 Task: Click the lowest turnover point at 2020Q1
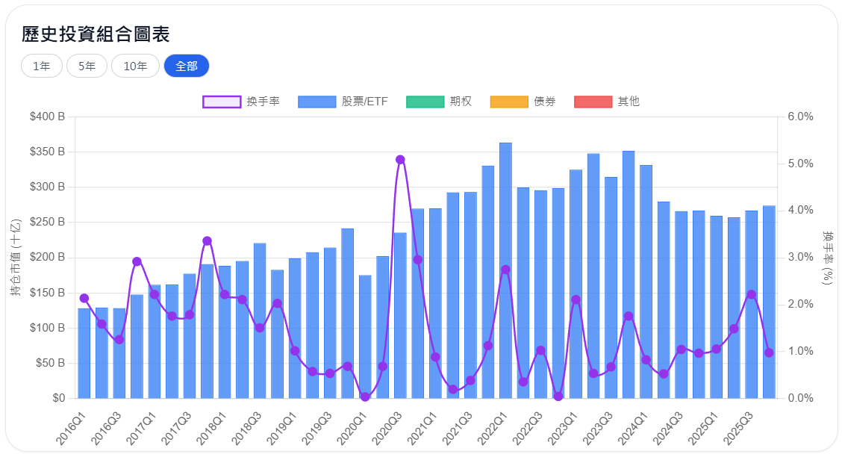click(365, 397)
